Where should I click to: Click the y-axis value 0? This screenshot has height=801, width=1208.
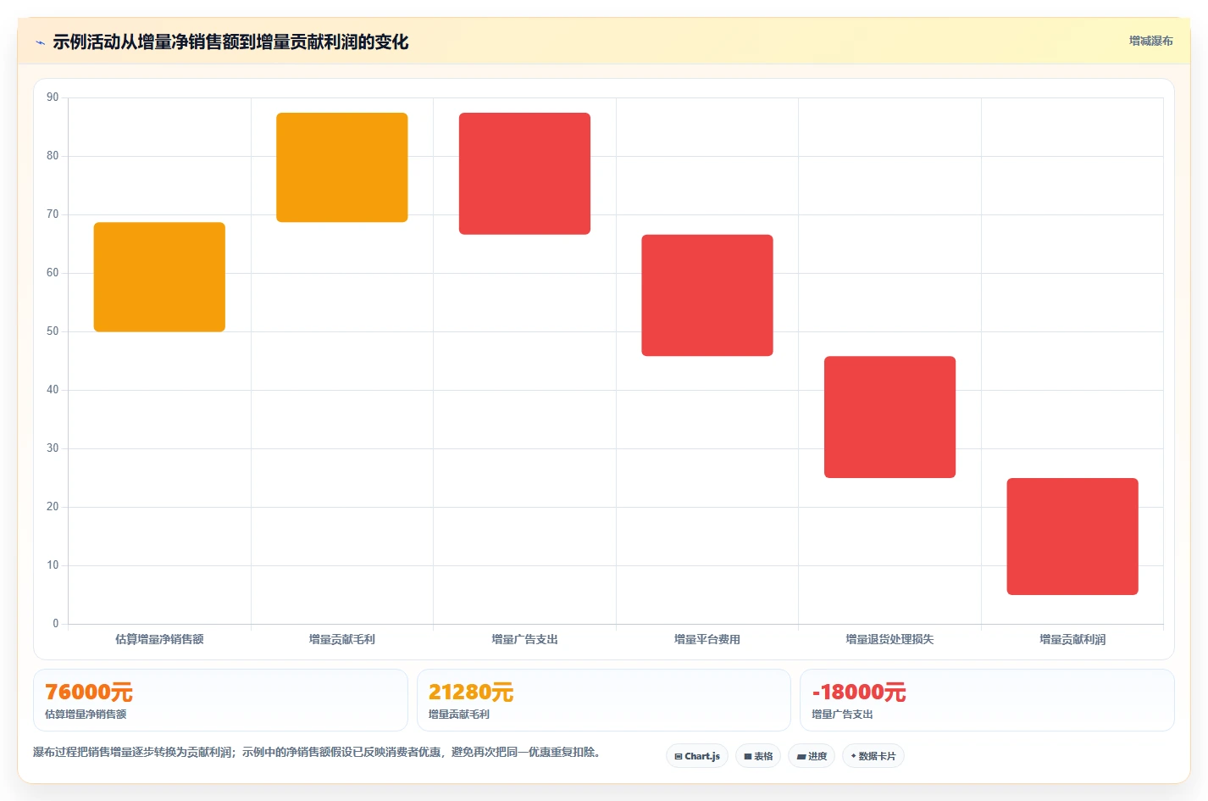pos(56,624)
